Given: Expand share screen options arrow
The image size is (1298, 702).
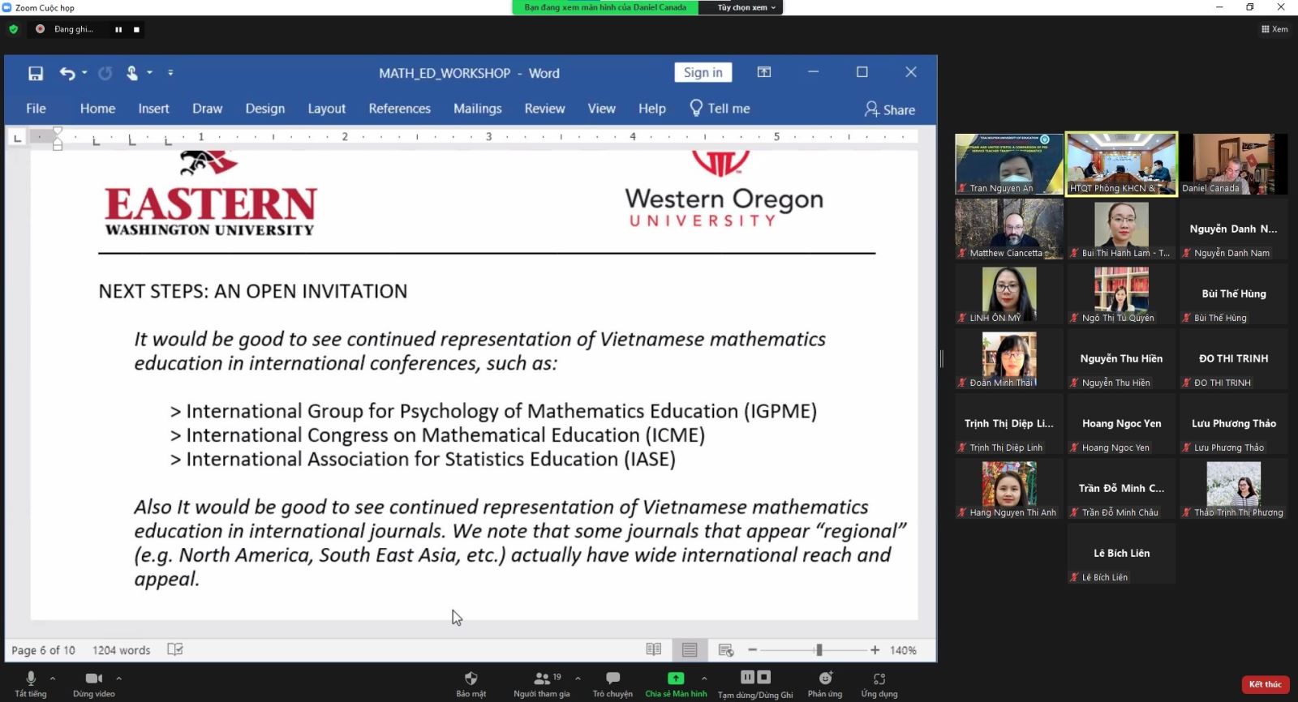Looking at the screenshot, I should (x=704, y=678).
